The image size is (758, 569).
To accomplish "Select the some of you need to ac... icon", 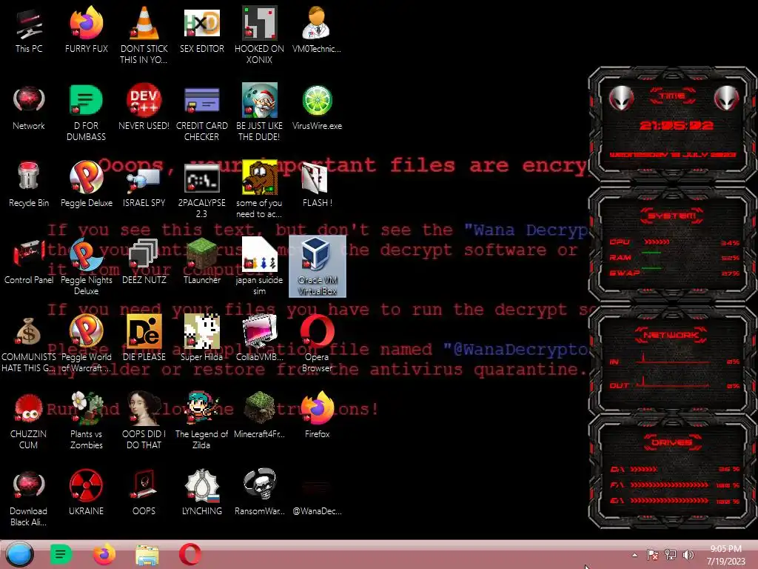I will pyautogui.click(x=259, y=189).
